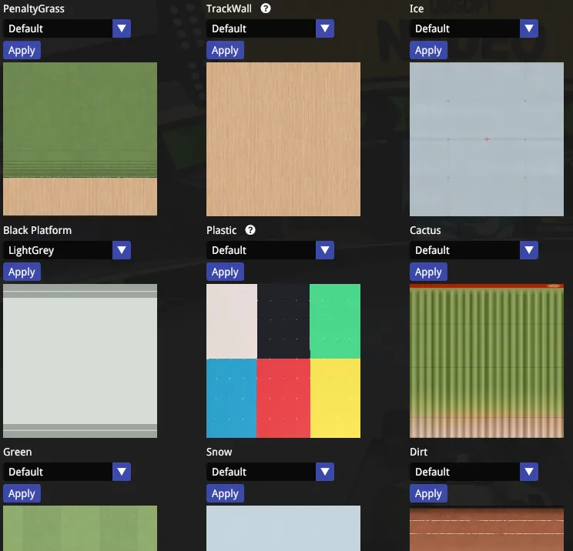Apply the Ice skin selection
The height and width of the screenshot is (551, 573).
tap(428, 50)
